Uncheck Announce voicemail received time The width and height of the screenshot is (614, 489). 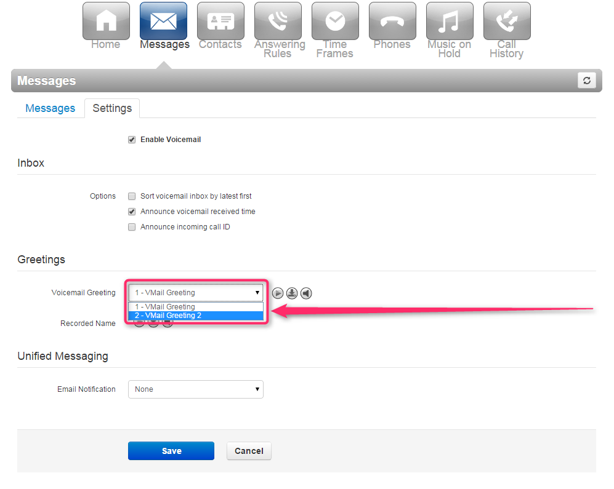point(132,211)
